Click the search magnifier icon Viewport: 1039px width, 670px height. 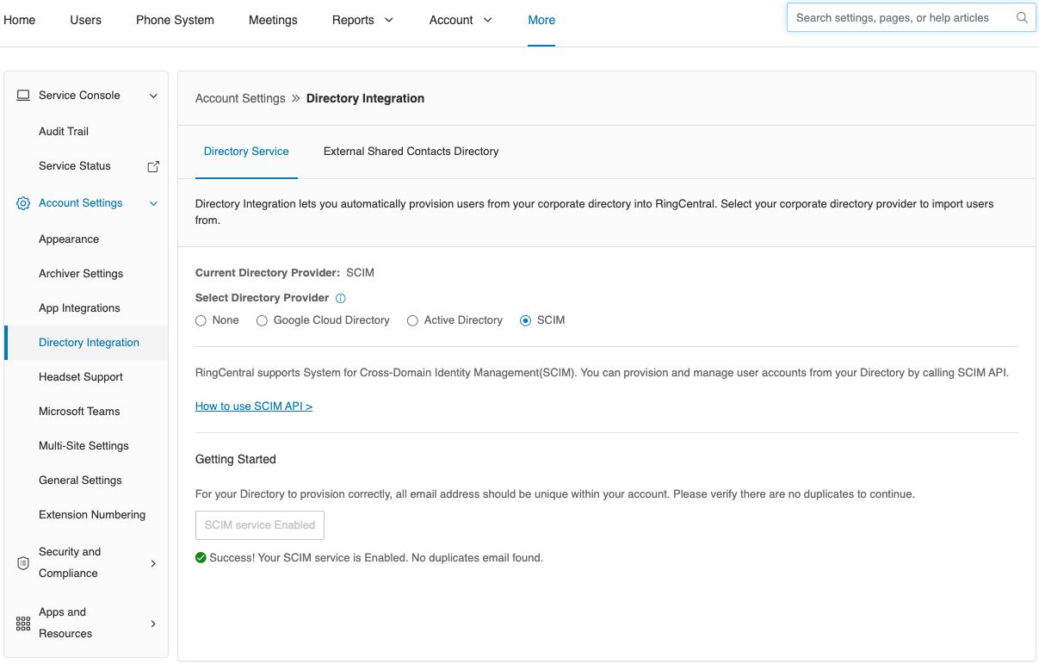click(x=1022, y=17)
